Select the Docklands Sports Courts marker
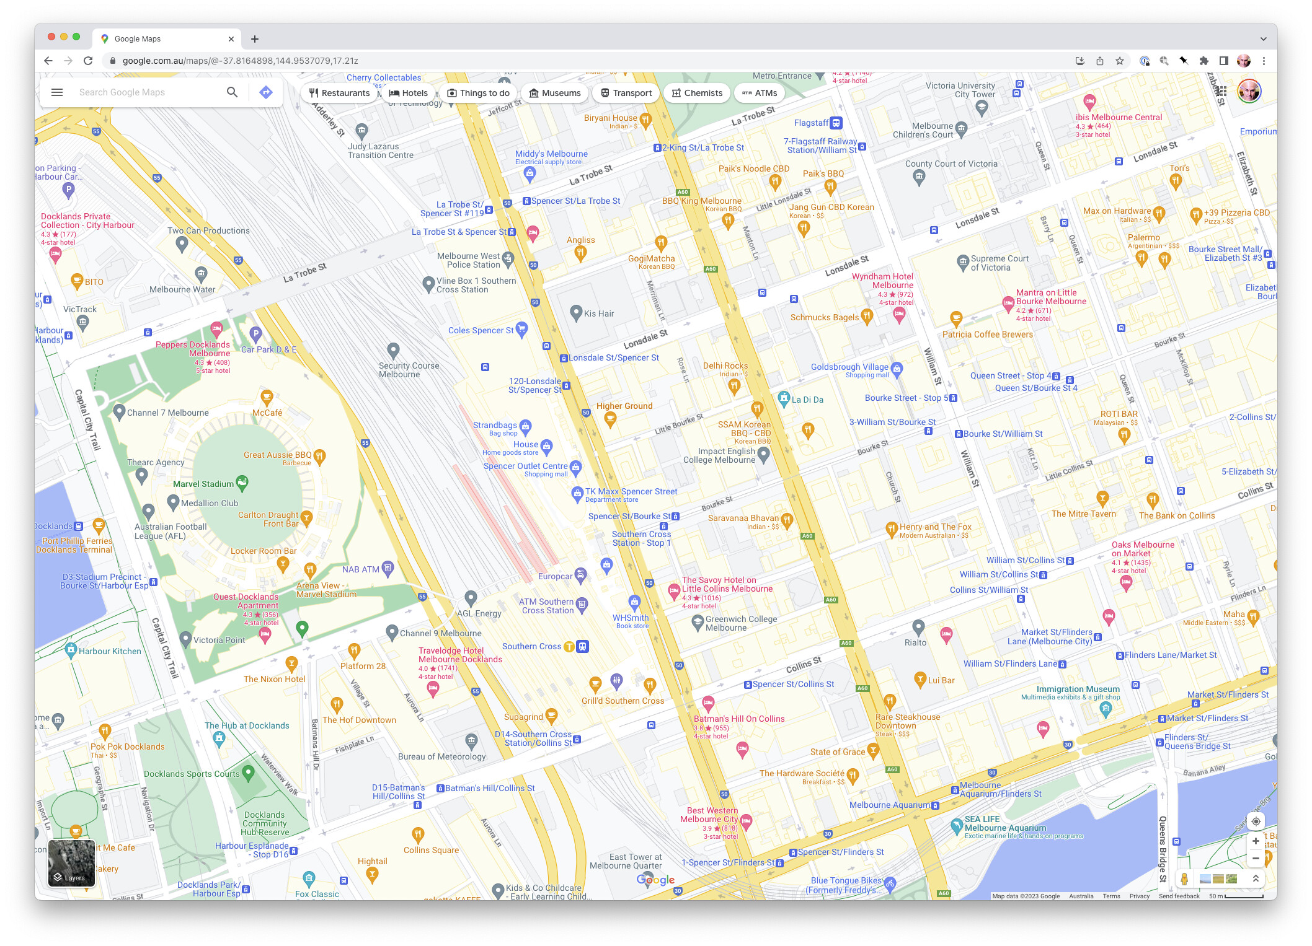 [248, 773]
